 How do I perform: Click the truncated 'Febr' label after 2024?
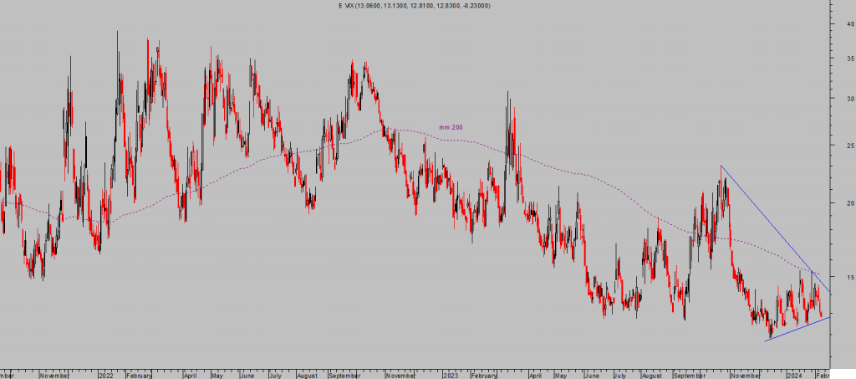[823, 376]
